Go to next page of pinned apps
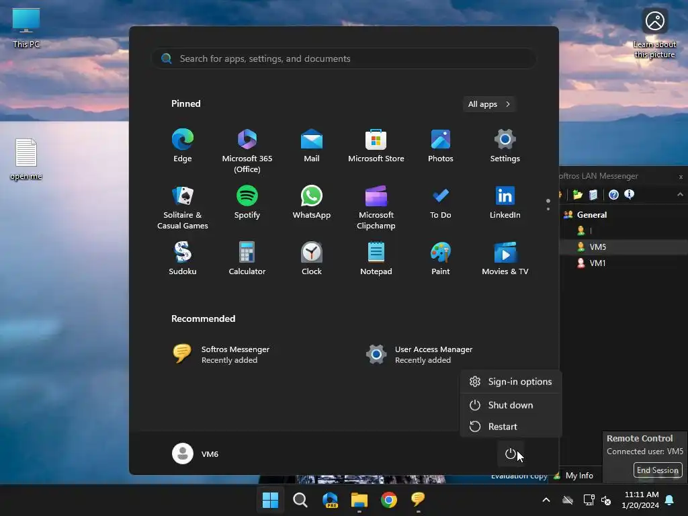This screenshot has height=516, width=688. point(548,210)
